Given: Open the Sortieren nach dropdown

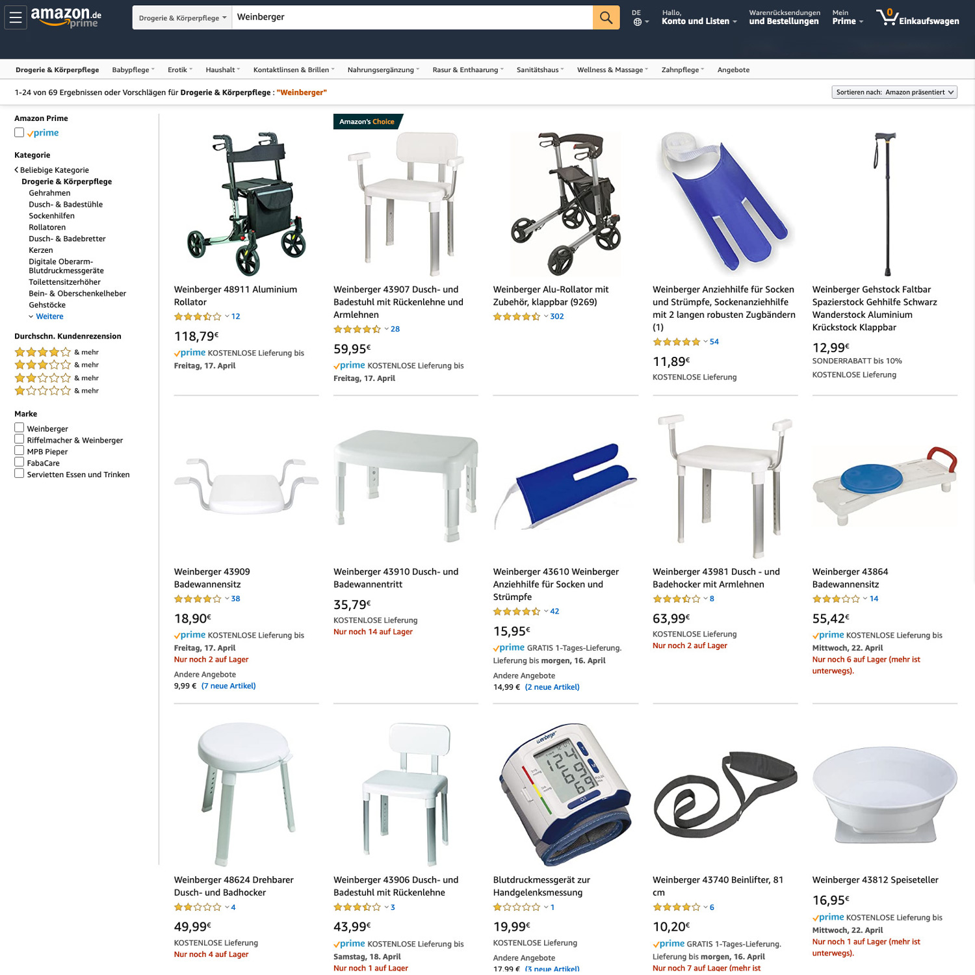Looking at the screenshot, I should (x=894, y=92).
